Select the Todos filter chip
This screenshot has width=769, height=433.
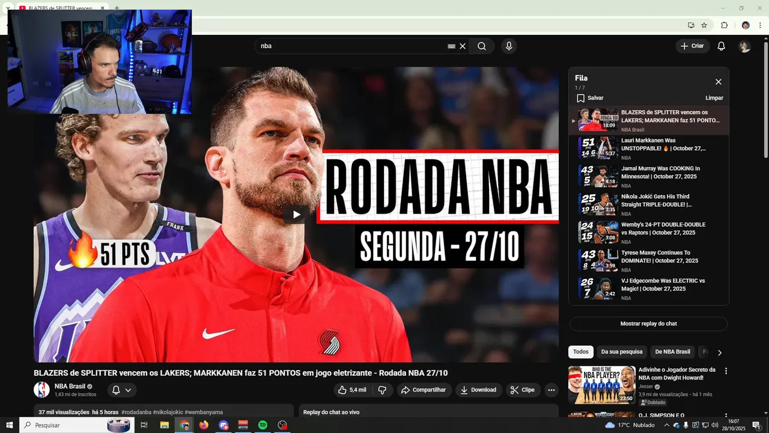[x=581, y=352]
